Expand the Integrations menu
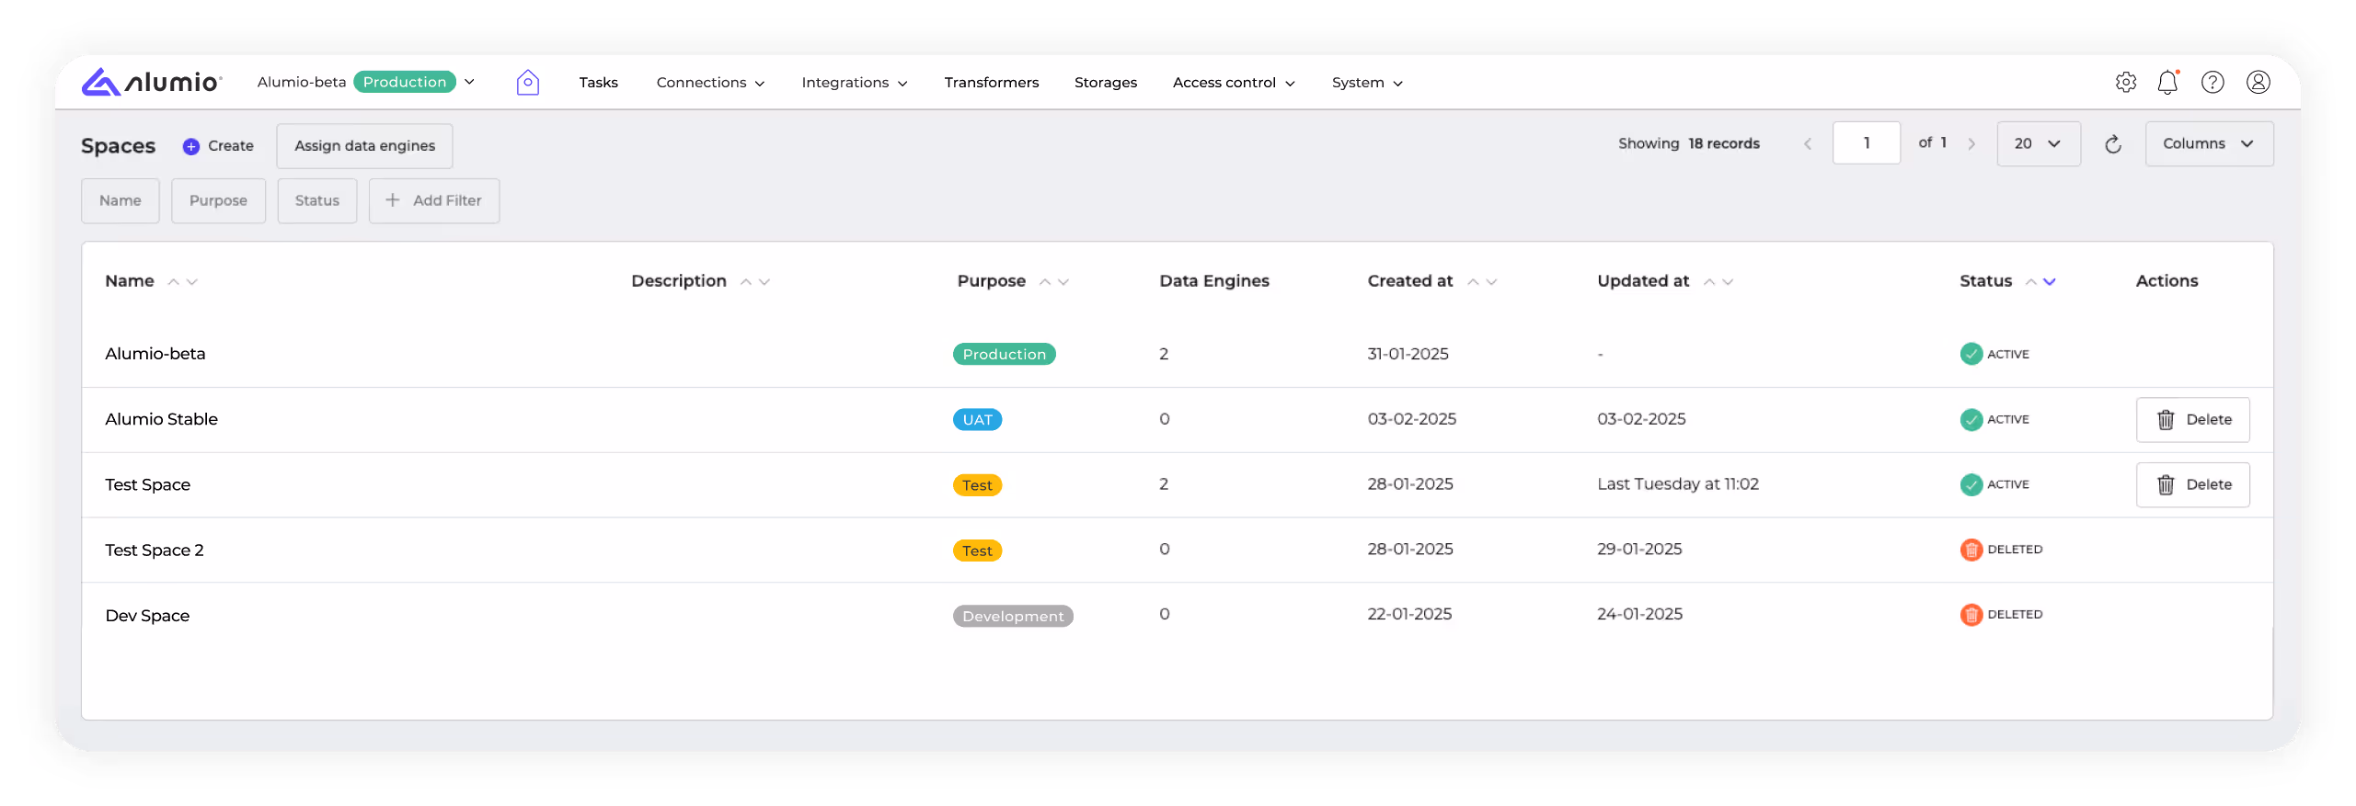Viewport: 2356px width, 806px height. (855, 83)
